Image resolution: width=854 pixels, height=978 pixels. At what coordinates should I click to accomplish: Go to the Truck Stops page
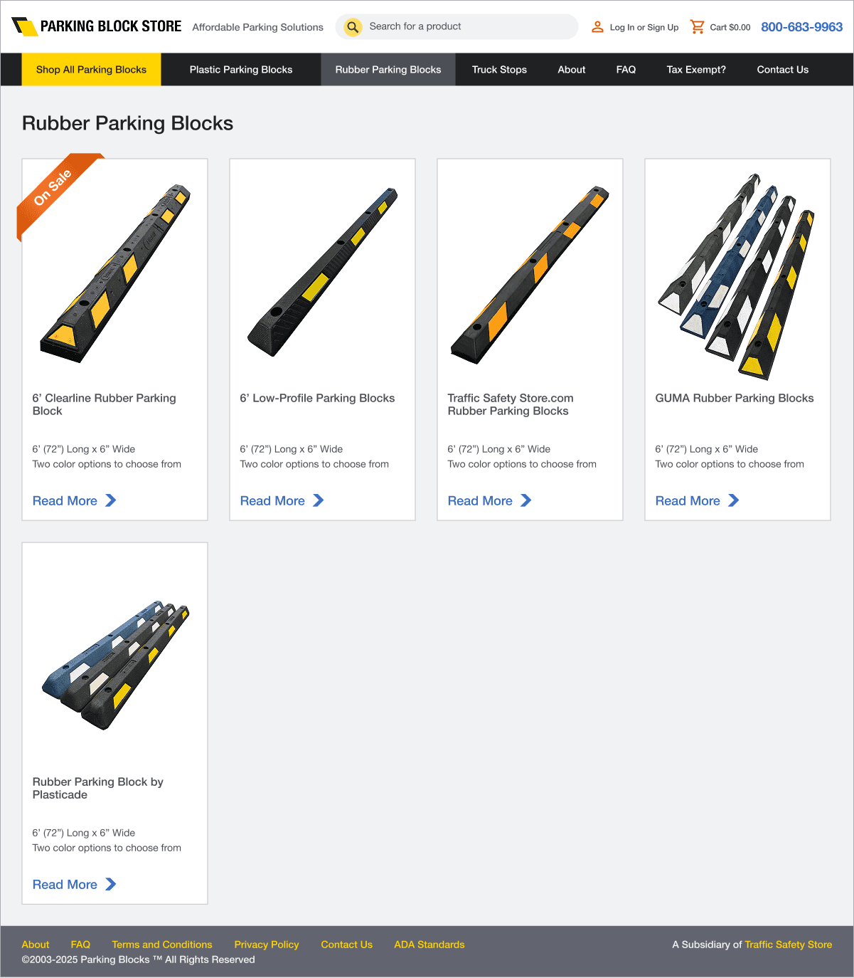(x=499, y=70)
